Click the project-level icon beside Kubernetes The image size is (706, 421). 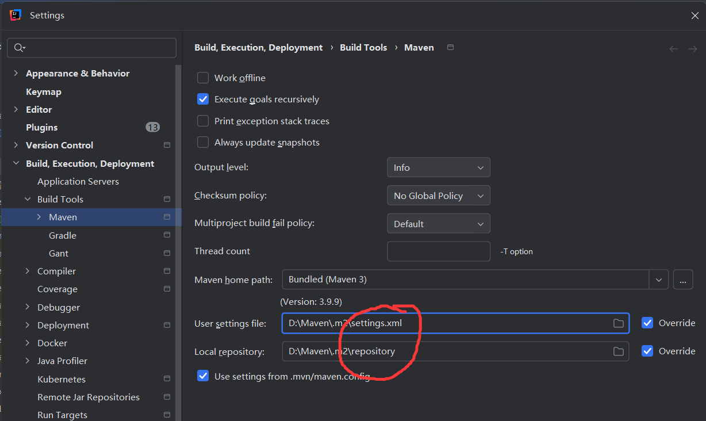[167, 379]
